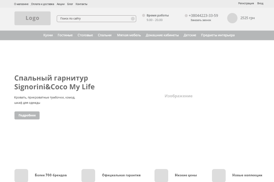The width and height of the screenshot is (274, 182).
Task: Click Время работы label
Action: point(158,15)
